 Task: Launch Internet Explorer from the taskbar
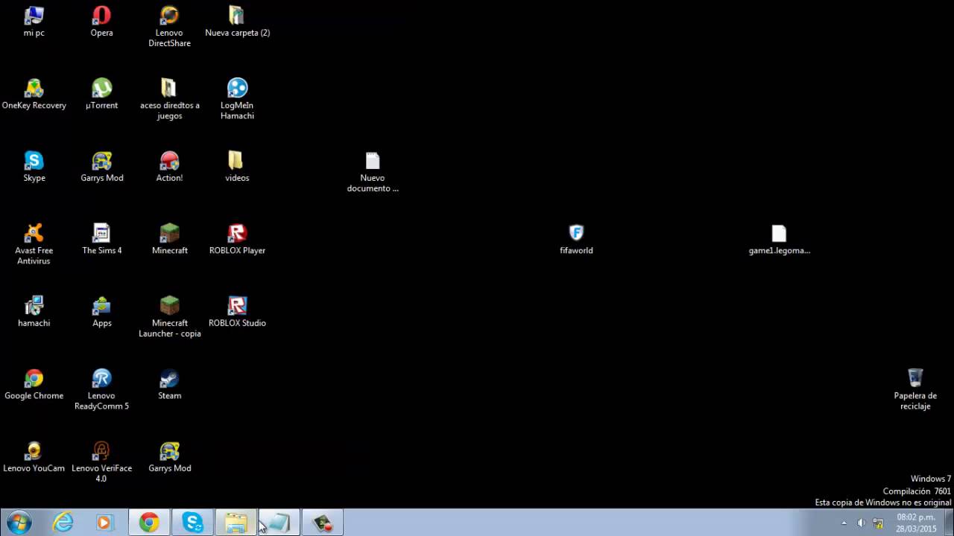63,523
